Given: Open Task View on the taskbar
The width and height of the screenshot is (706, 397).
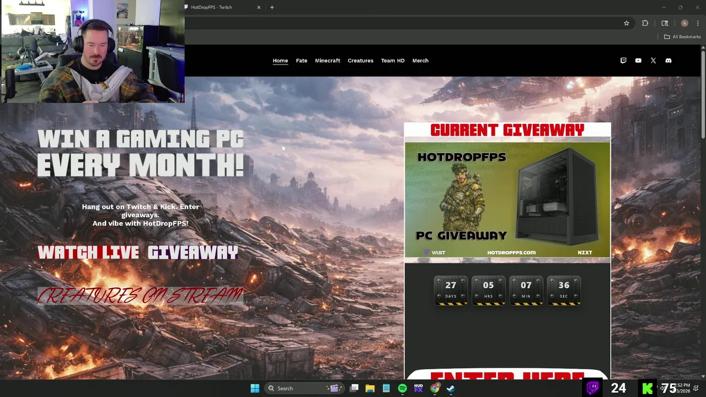Looking at the screenshot, I should pyautogui.click(x=354, y=388).
